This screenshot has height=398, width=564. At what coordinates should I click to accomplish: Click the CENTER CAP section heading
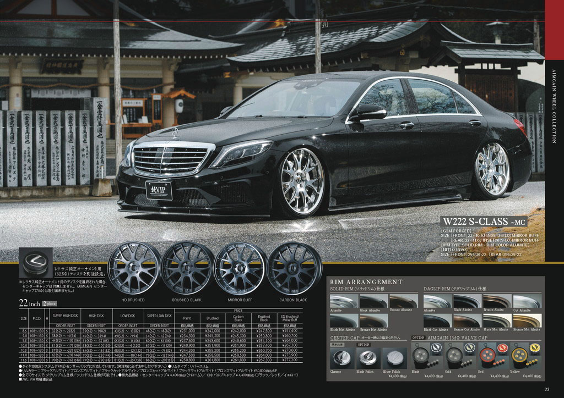point(345,338)
